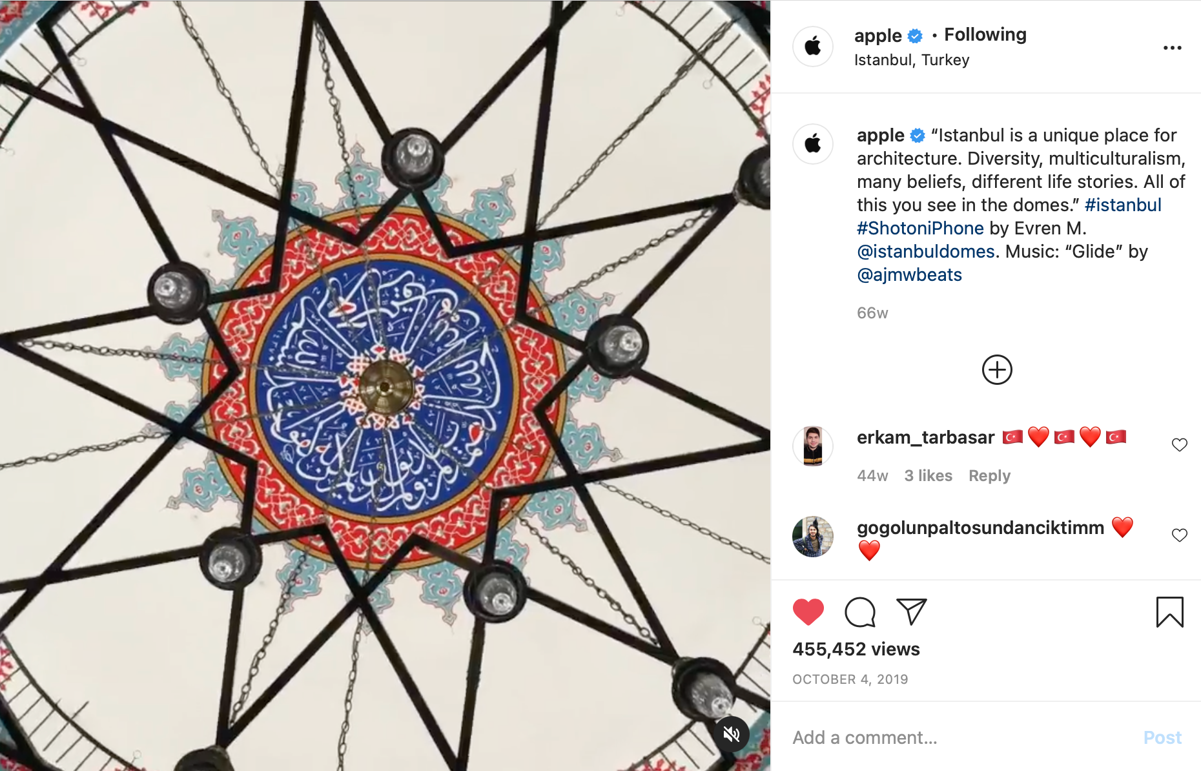Save post with bookmark icon
Image resolution: width=1201 pixels, height=771 pixels.
click(x=1169, y=612)
